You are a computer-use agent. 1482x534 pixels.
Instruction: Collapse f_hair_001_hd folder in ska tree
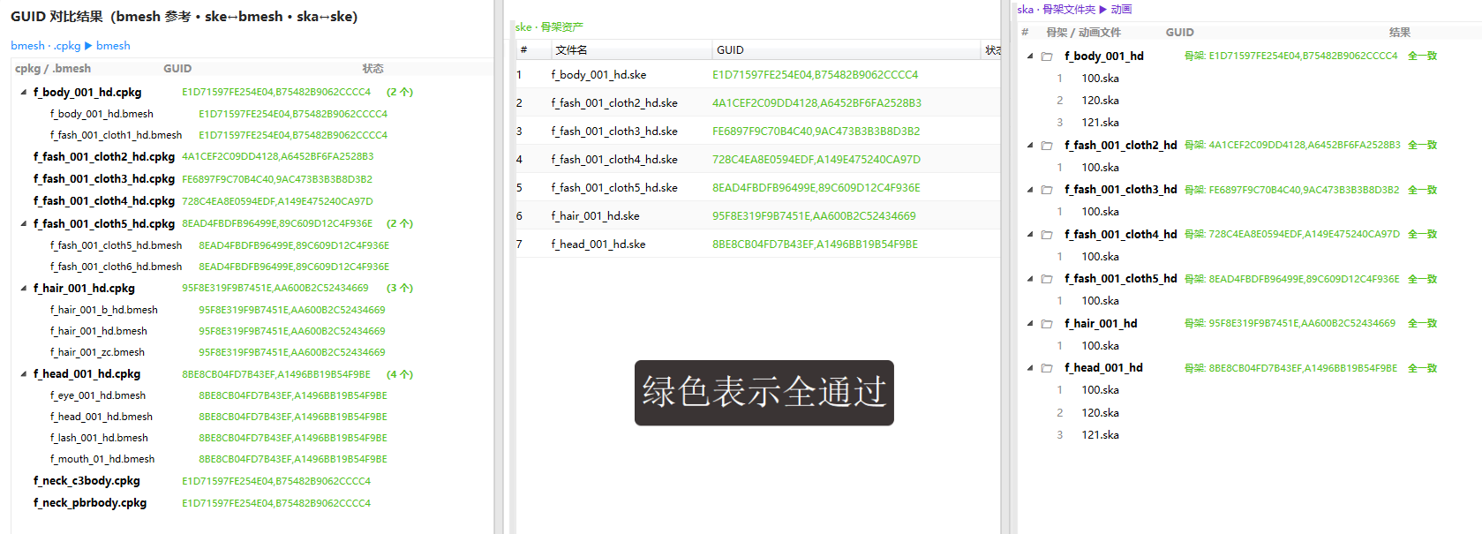point(1030,323)
